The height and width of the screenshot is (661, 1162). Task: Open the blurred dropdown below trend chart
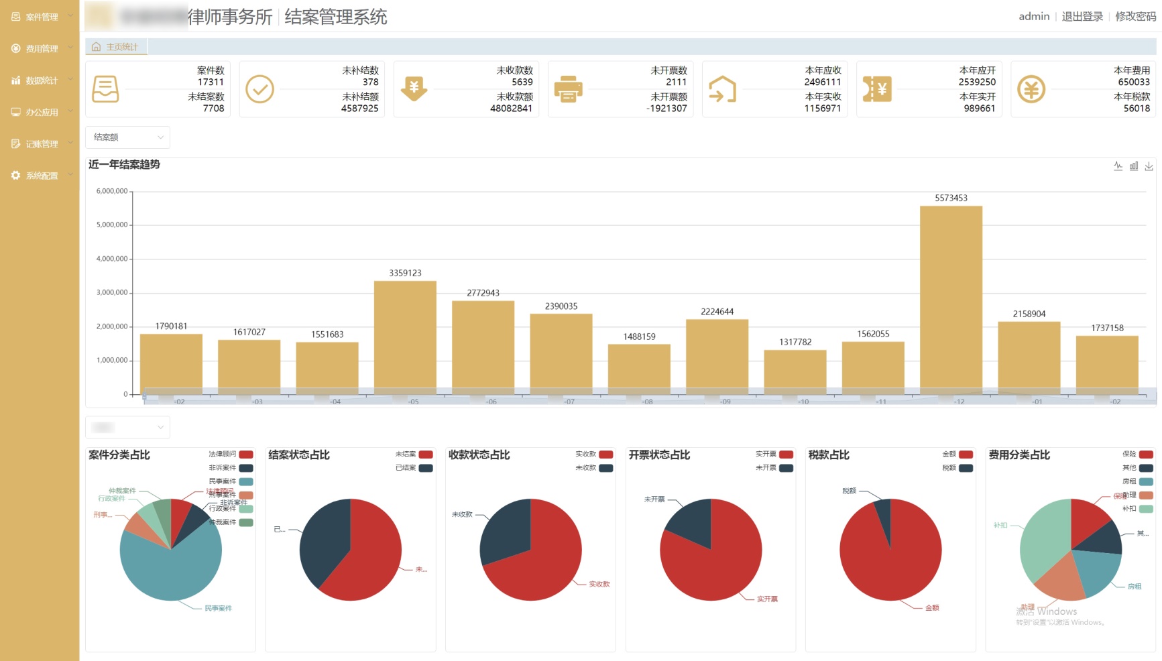pyautogui.click(x=127, y=427)
